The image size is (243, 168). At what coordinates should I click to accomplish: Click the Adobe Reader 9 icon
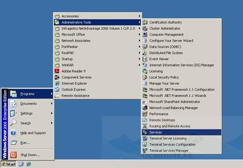(57, 71)
